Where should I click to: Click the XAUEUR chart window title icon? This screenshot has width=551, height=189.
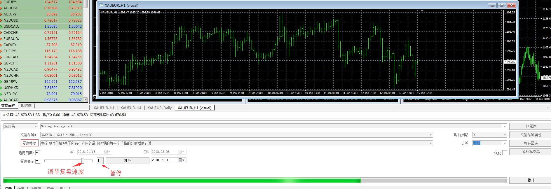tap(101, 5)
